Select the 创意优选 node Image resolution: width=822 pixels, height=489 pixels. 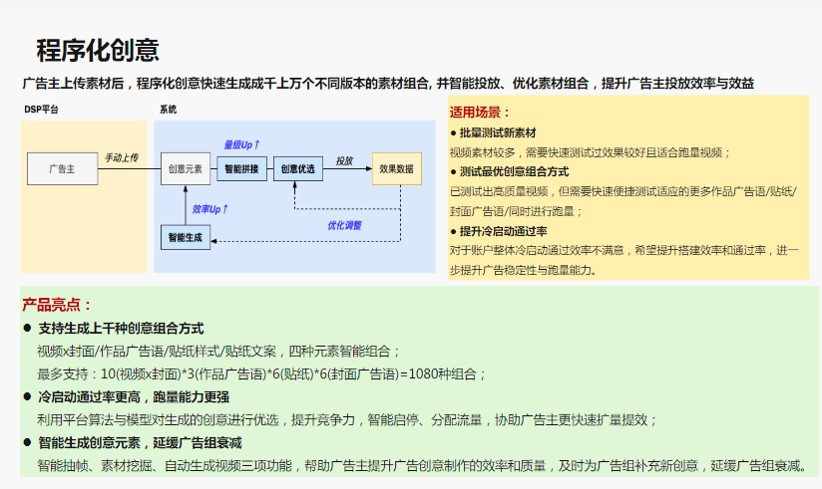click(x=298, y=170)
